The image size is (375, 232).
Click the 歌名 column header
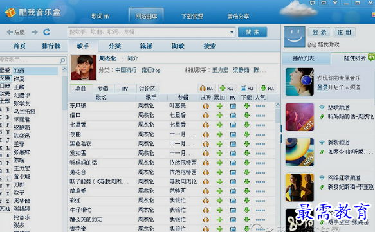pyautogui.click(x=102, y=98)
